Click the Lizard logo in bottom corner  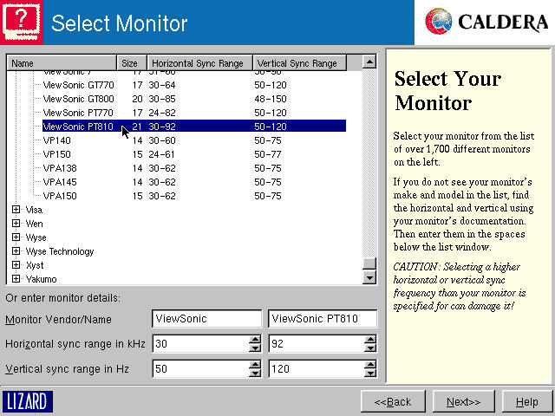tap(28, 401)
